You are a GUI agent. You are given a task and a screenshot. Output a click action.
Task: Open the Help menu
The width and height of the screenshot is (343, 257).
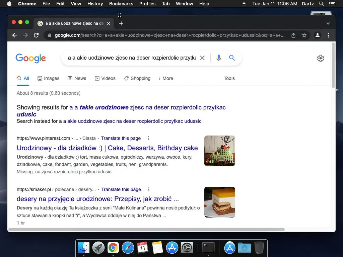(x=204, y=4)
